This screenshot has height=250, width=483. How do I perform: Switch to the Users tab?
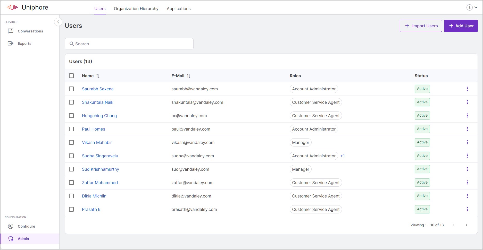(x=100, y=8)
